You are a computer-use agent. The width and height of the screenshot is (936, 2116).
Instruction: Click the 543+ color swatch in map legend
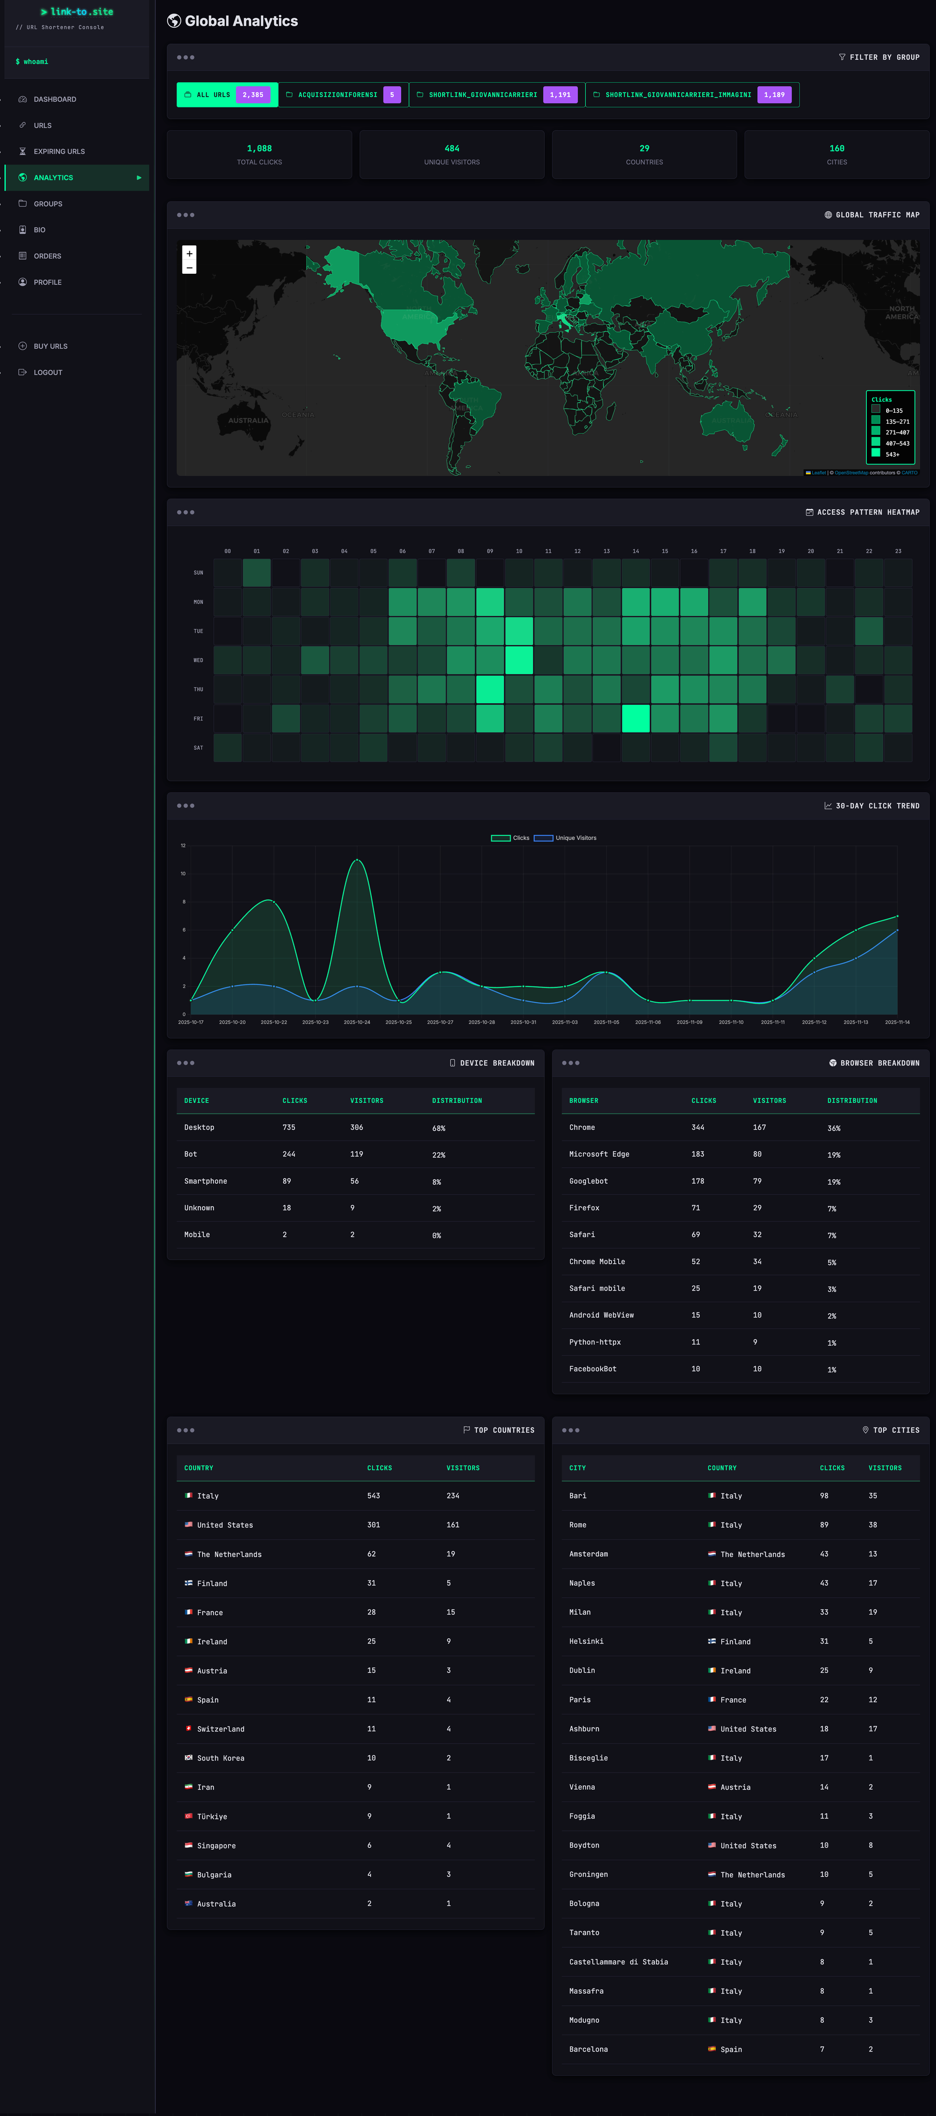[x=876, y=453]
